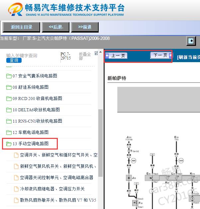Click folder icon of 12 车载电话电路图
The height and width of the screenshot is (209, 200).
[x=9, y=133]
